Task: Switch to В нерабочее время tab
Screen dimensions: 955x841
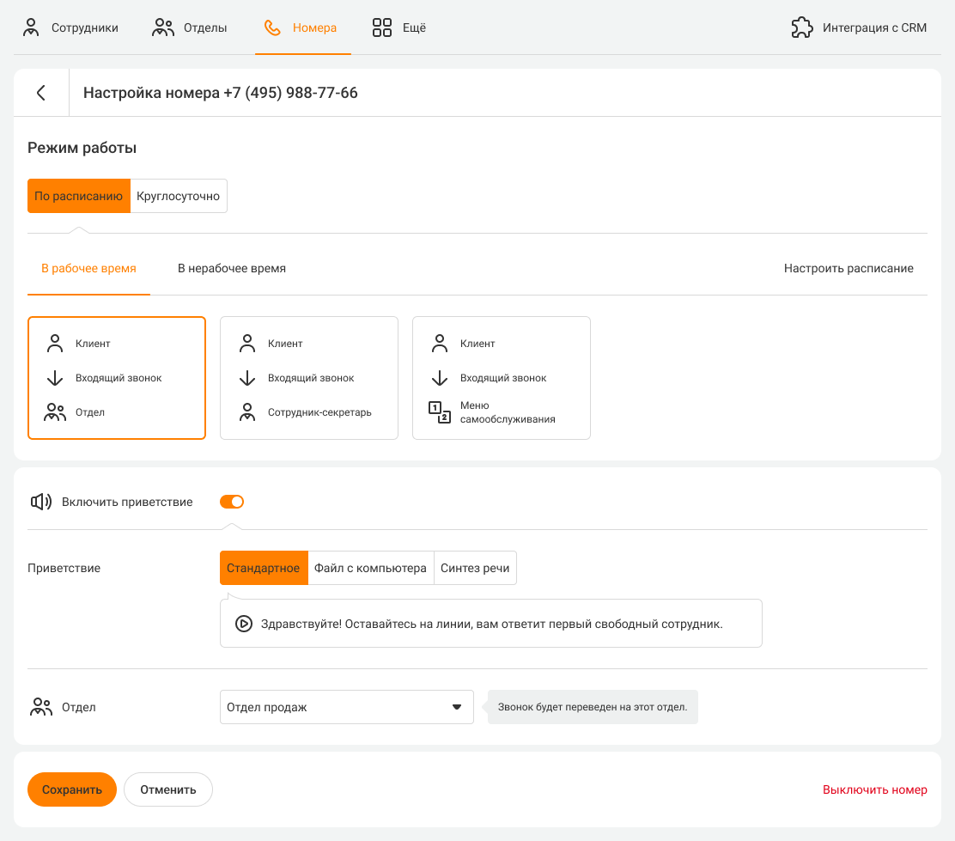Action: point(232,268)
